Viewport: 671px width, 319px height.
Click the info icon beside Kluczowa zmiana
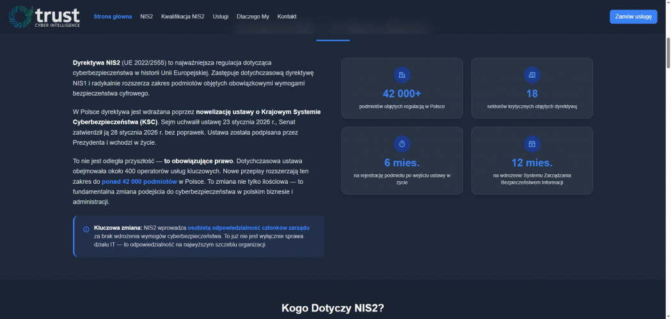pyautogui.click(x=86, y=229)
